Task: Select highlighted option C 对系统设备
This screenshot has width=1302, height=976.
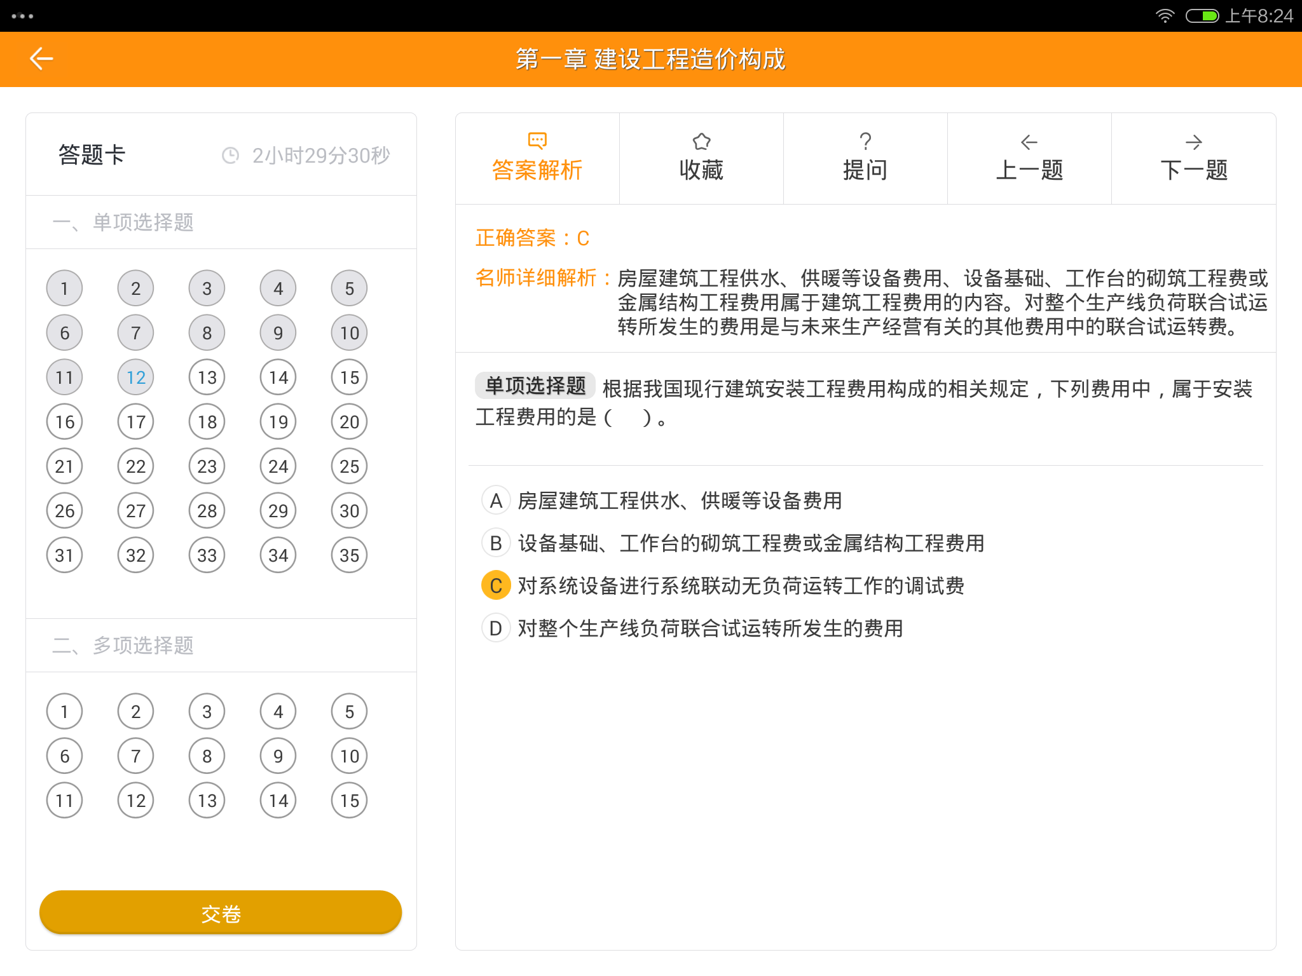Action: pyautogui.click(x=723, y=585)
